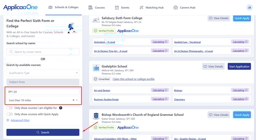Image resolution: width=256 pixels, height=140 pixels.
Task: Click the Bishop Wordsworth's school crest
Action: (x=96, y=116)
